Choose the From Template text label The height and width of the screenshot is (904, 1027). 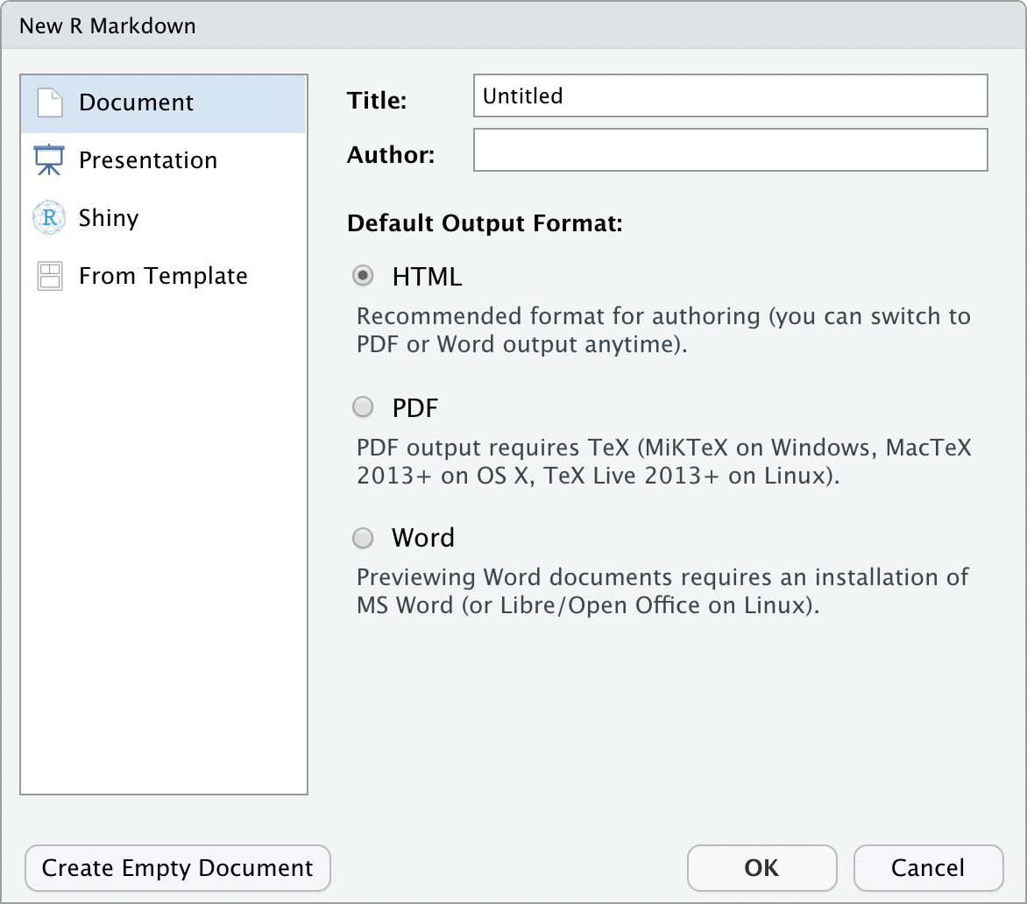pyautogui.click(x=163, y=276)
